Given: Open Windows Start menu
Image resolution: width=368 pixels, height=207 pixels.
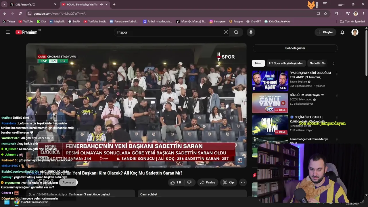Looking at the screenshot, I should (x=6, y=202).
